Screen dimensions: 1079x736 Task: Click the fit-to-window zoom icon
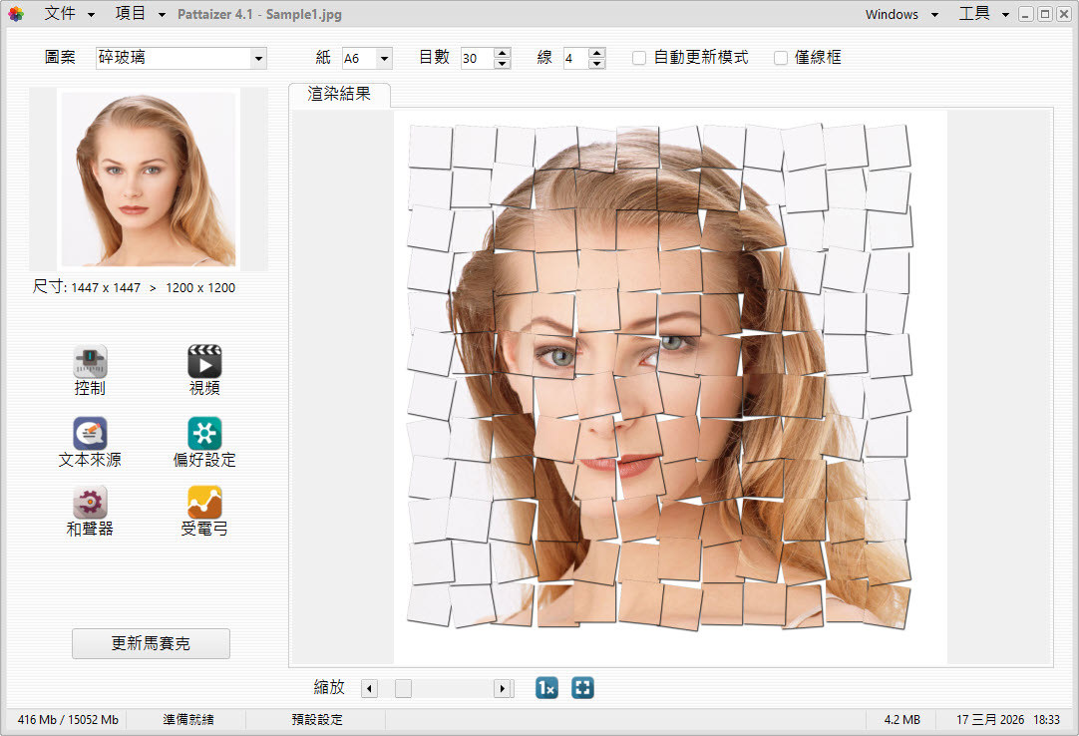582,688
